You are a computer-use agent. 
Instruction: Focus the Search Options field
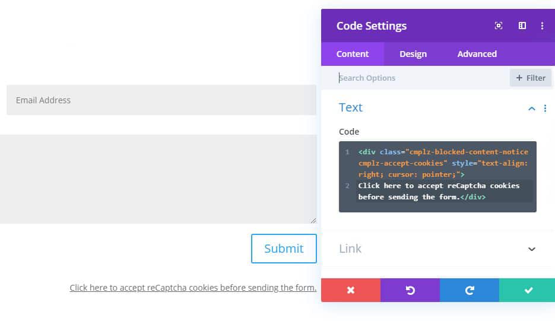click(x=423, y=78)
